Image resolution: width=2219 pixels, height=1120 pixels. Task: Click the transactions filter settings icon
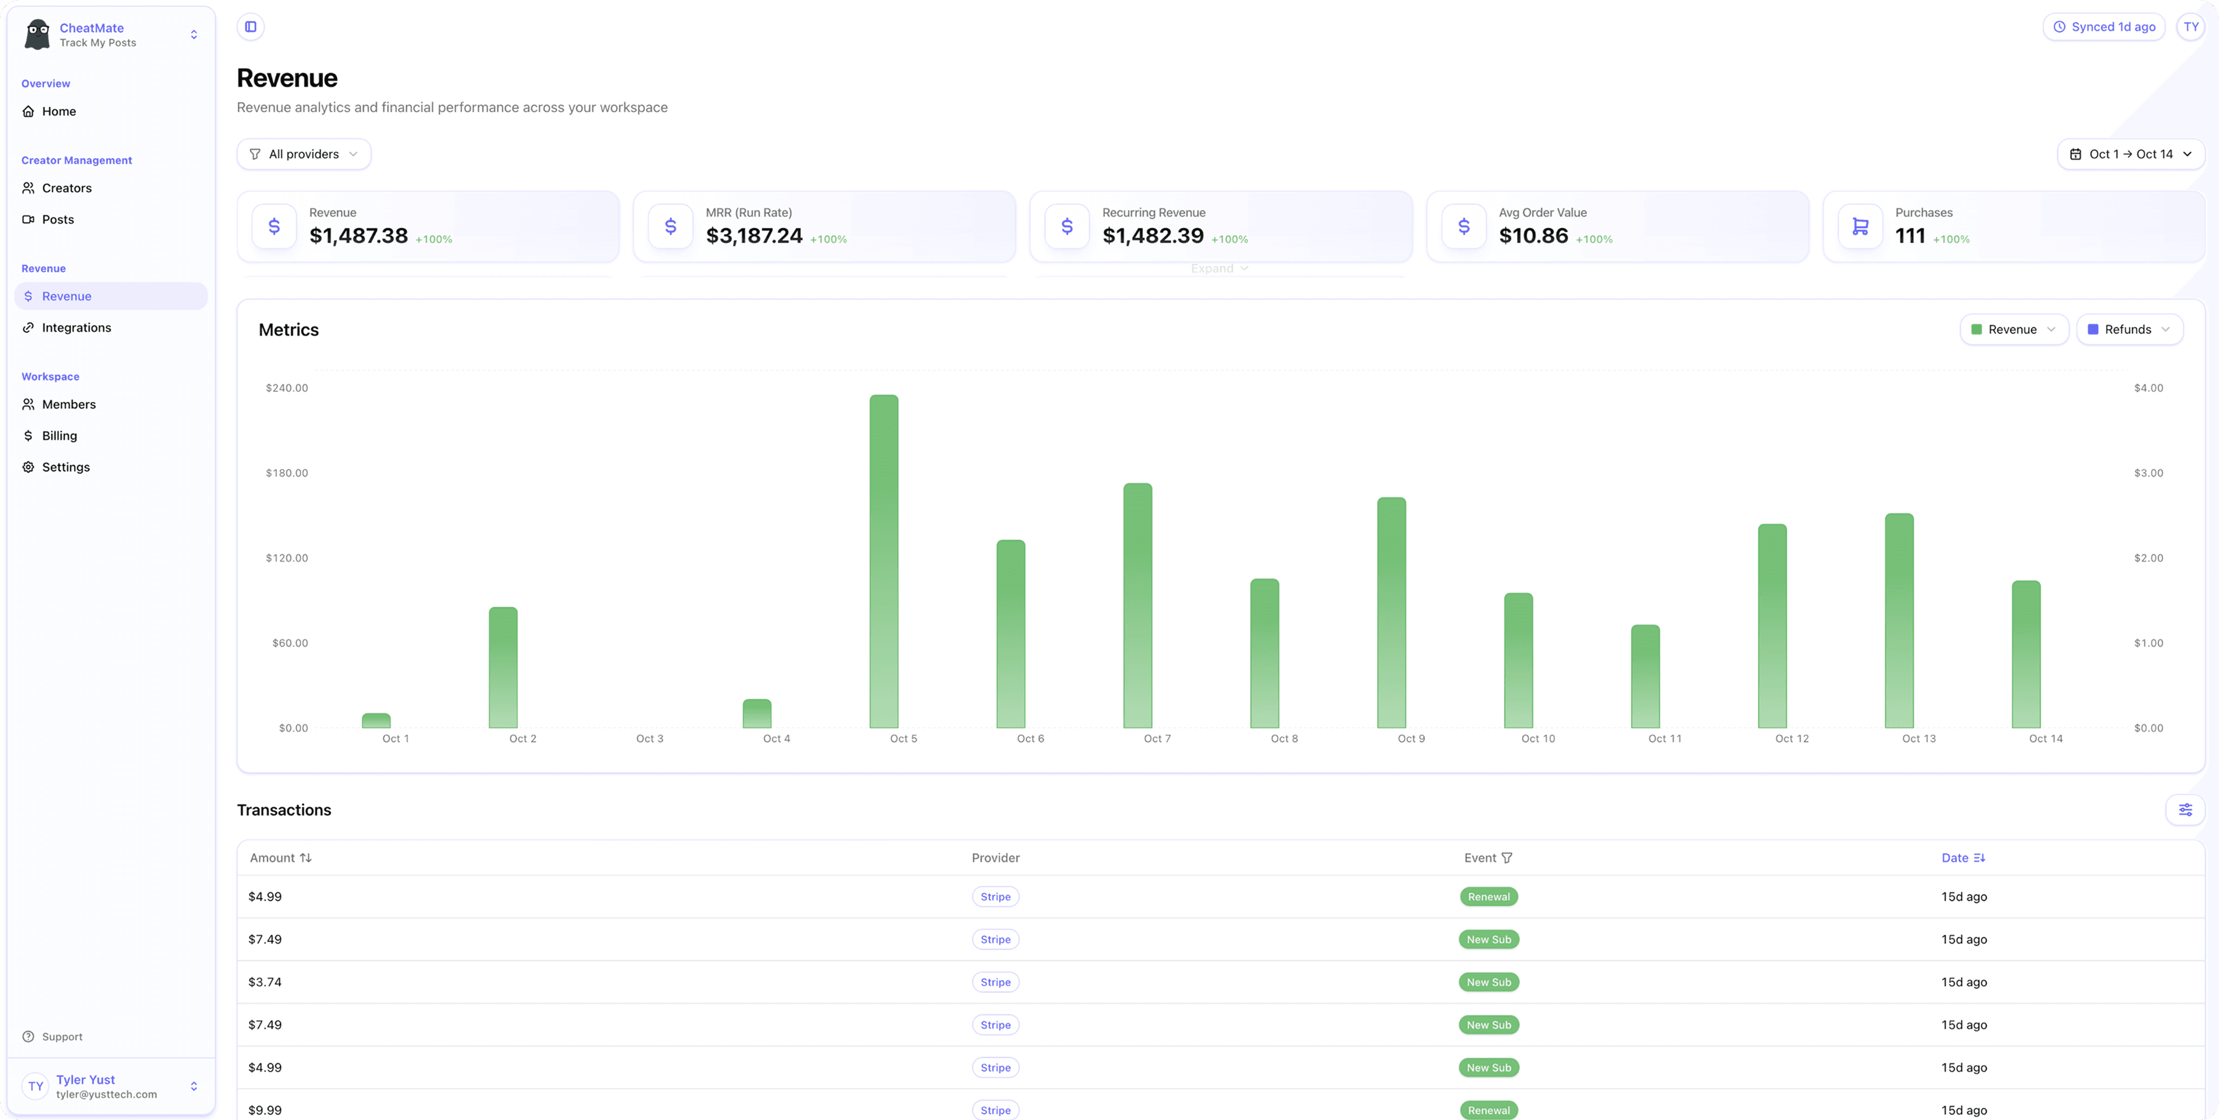pyautogui.click(x=2185, y=810)
